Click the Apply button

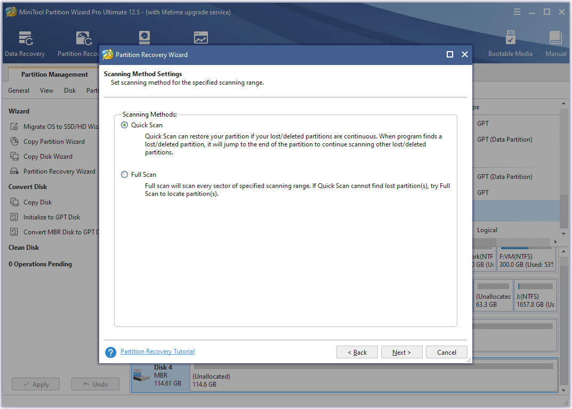pos(36,384)
